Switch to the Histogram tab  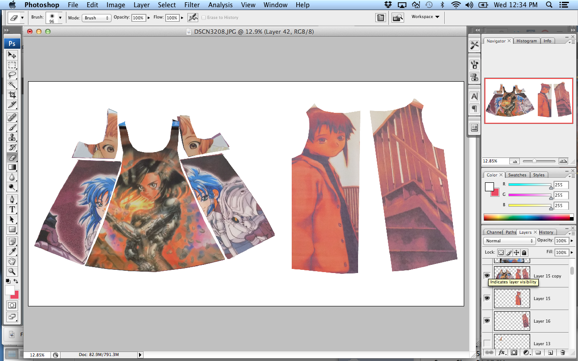[527, 41]
